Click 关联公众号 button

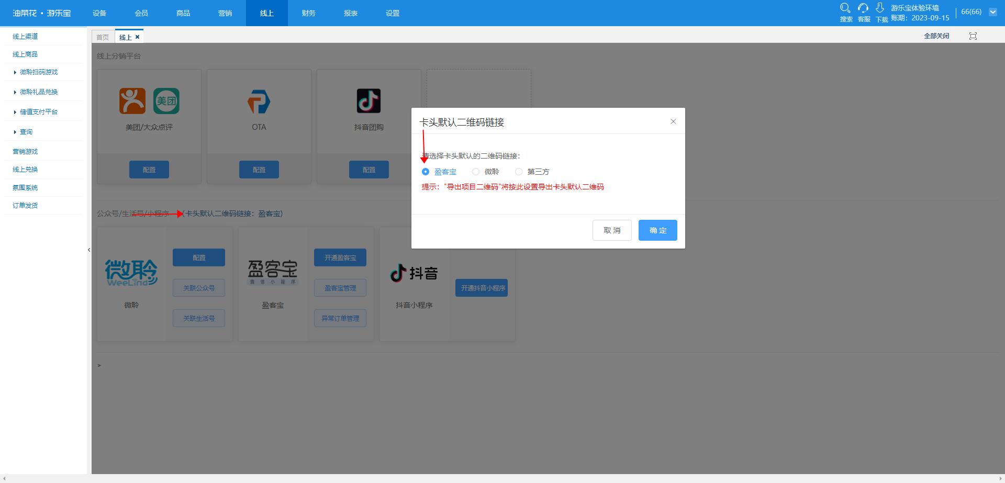click(x=199, y=288)
